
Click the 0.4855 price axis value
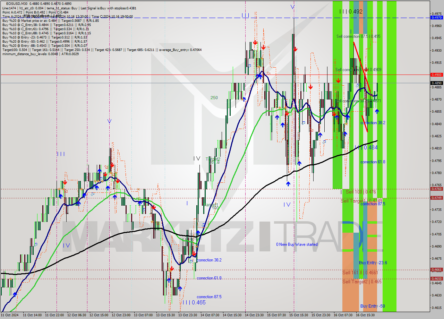tap(437, 112)
